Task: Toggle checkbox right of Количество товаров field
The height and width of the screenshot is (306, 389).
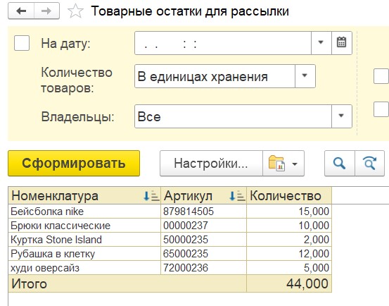Action: 381,76
